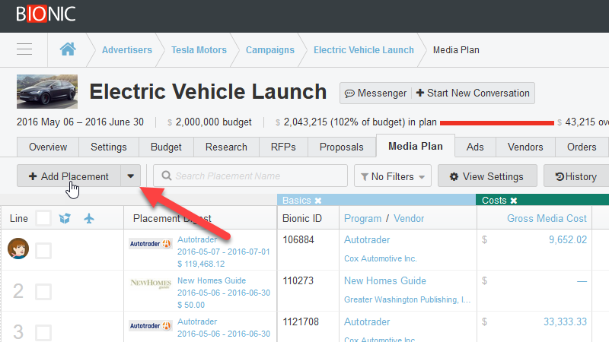Click the New Homes Guide logo thumbnail
609x342 pixels.
[151, 283]
